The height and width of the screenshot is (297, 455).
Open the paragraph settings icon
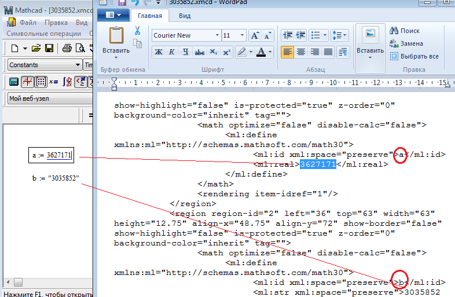point(343,52)
